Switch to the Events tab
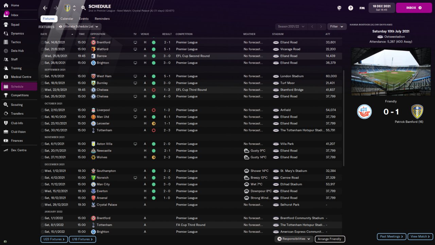 (84, 19)
